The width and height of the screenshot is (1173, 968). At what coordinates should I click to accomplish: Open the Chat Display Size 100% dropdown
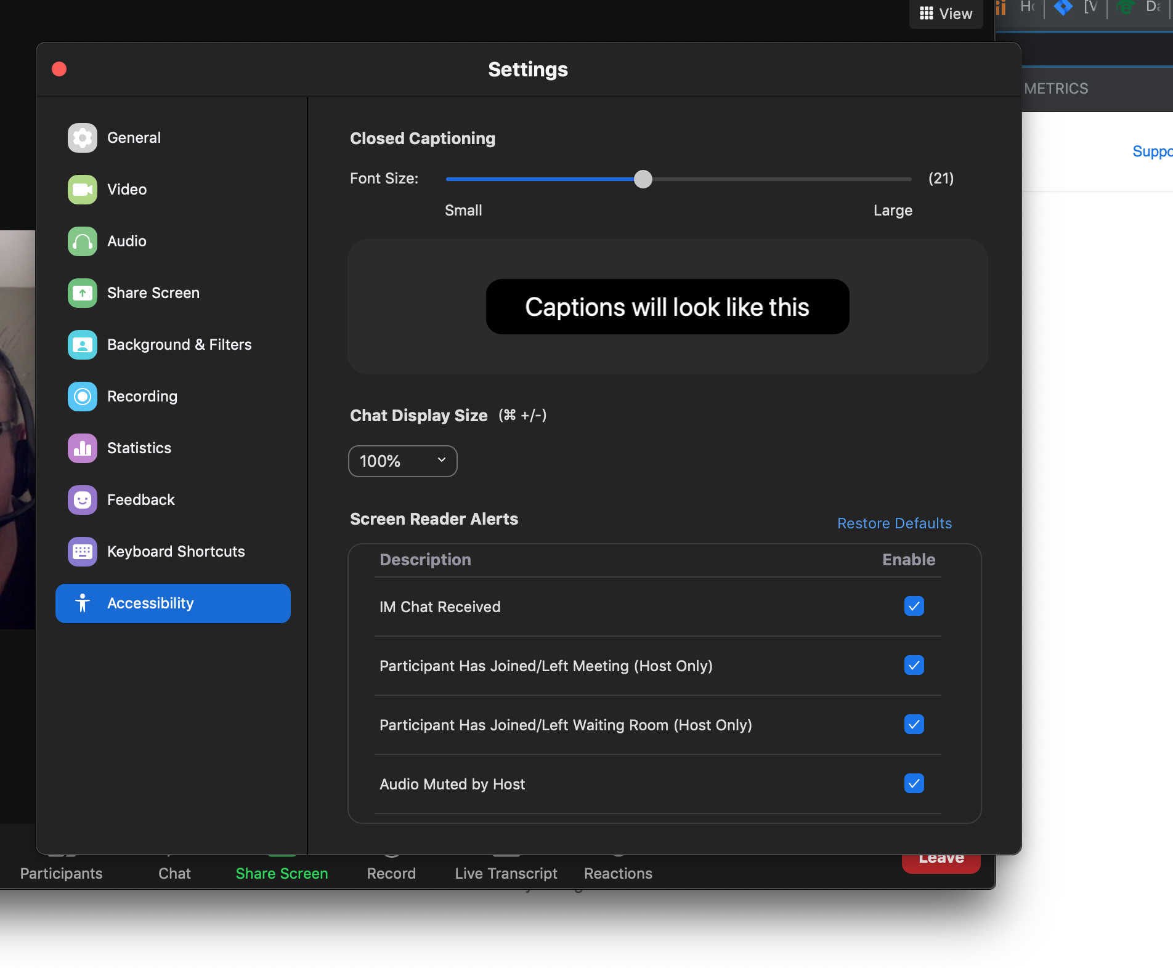(x=402, y=461)
